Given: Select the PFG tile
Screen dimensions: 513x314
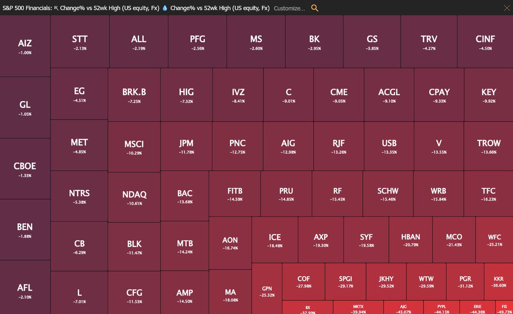Looking at the screenshot, I should click(x=198, y=42).
